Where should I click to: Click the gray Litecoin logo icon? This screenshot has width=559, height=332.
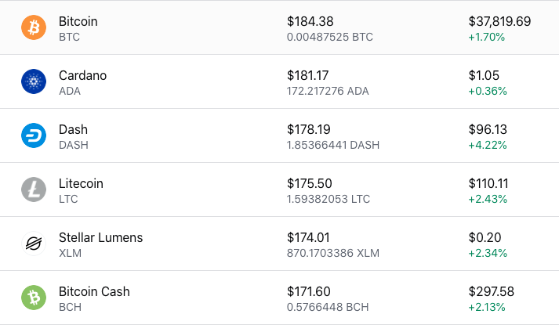pyautogui.click(x=34, y=189)
